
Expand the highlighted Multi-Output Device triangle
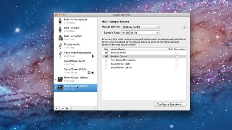pyautogui.click(x=55, y=88)
